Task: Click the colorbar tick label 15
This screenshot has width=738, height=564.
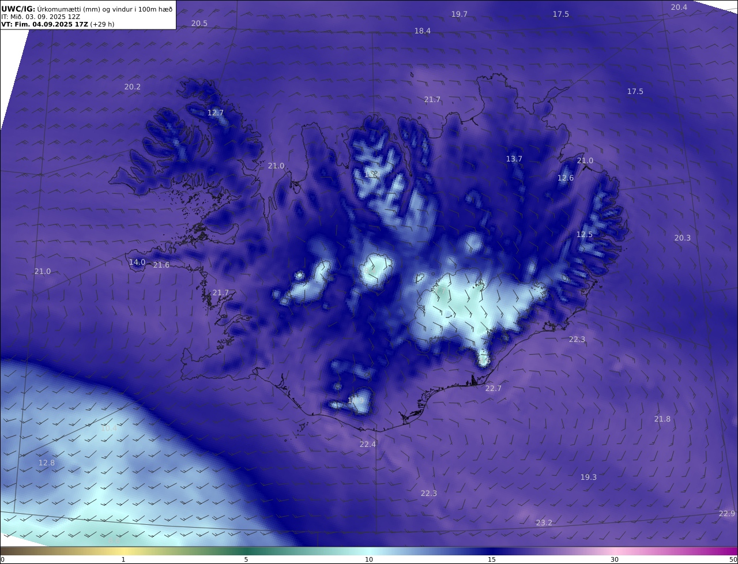Action: [x=492, y=559]
